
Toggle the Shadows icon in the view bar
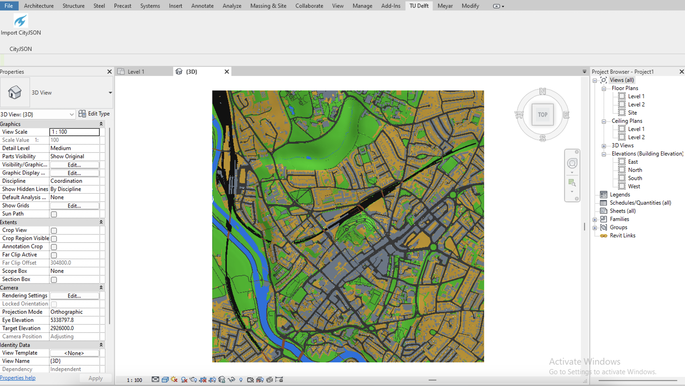[x=184, y=379]
